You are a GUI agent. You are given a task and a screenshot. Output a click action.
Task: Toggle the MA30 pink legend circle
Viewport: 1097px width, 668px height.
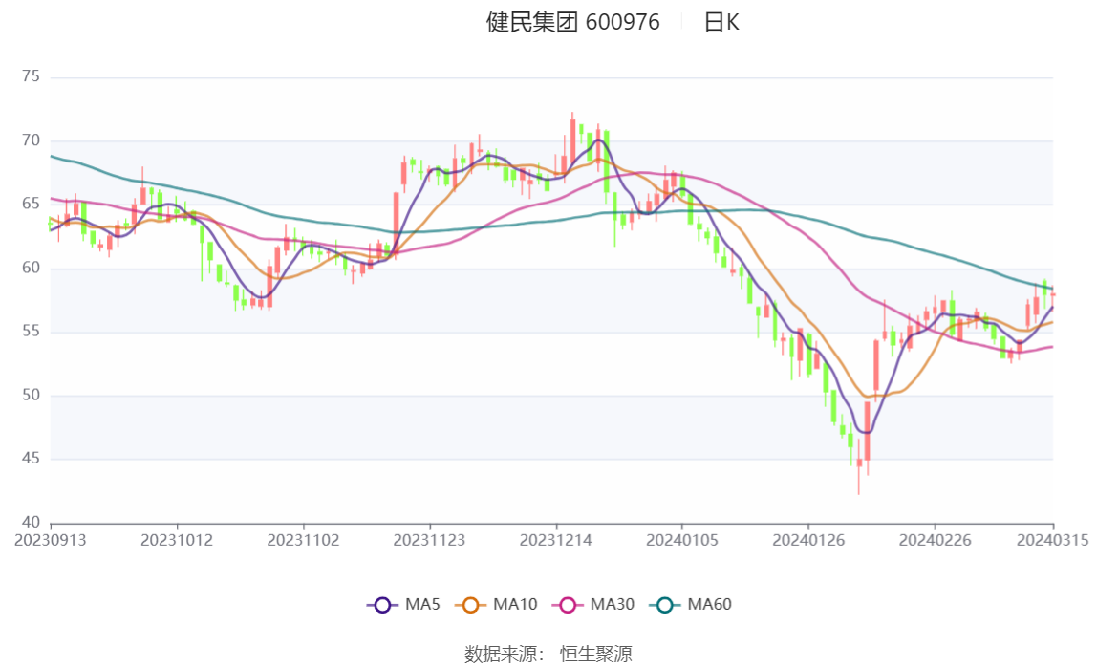[568, 605]
